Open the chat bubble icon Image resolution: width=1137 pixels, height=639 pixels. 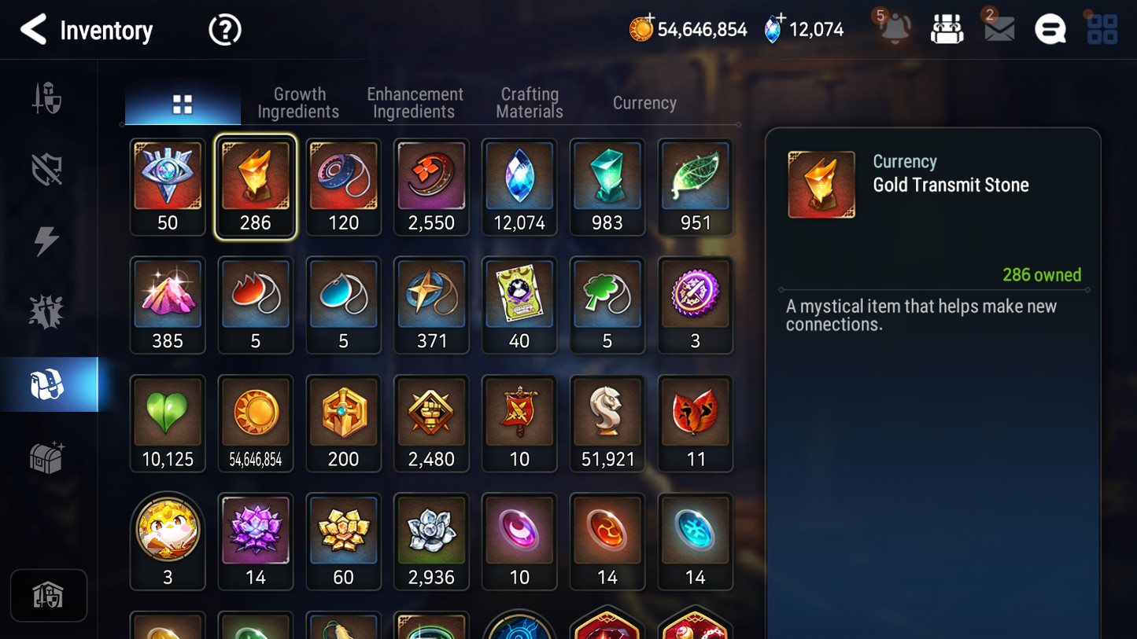pos(1050,30)
